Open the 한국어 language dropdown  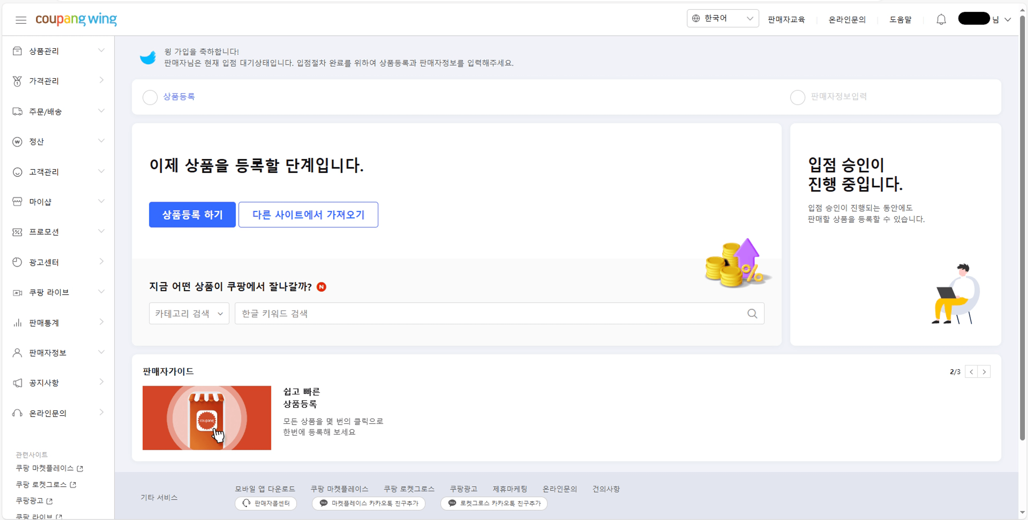click(723, 18)
